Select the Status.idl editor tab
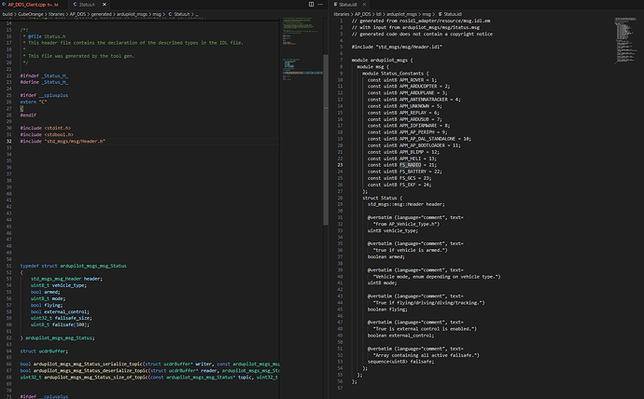Screen dimensions: 644x399 click(348, 5)
